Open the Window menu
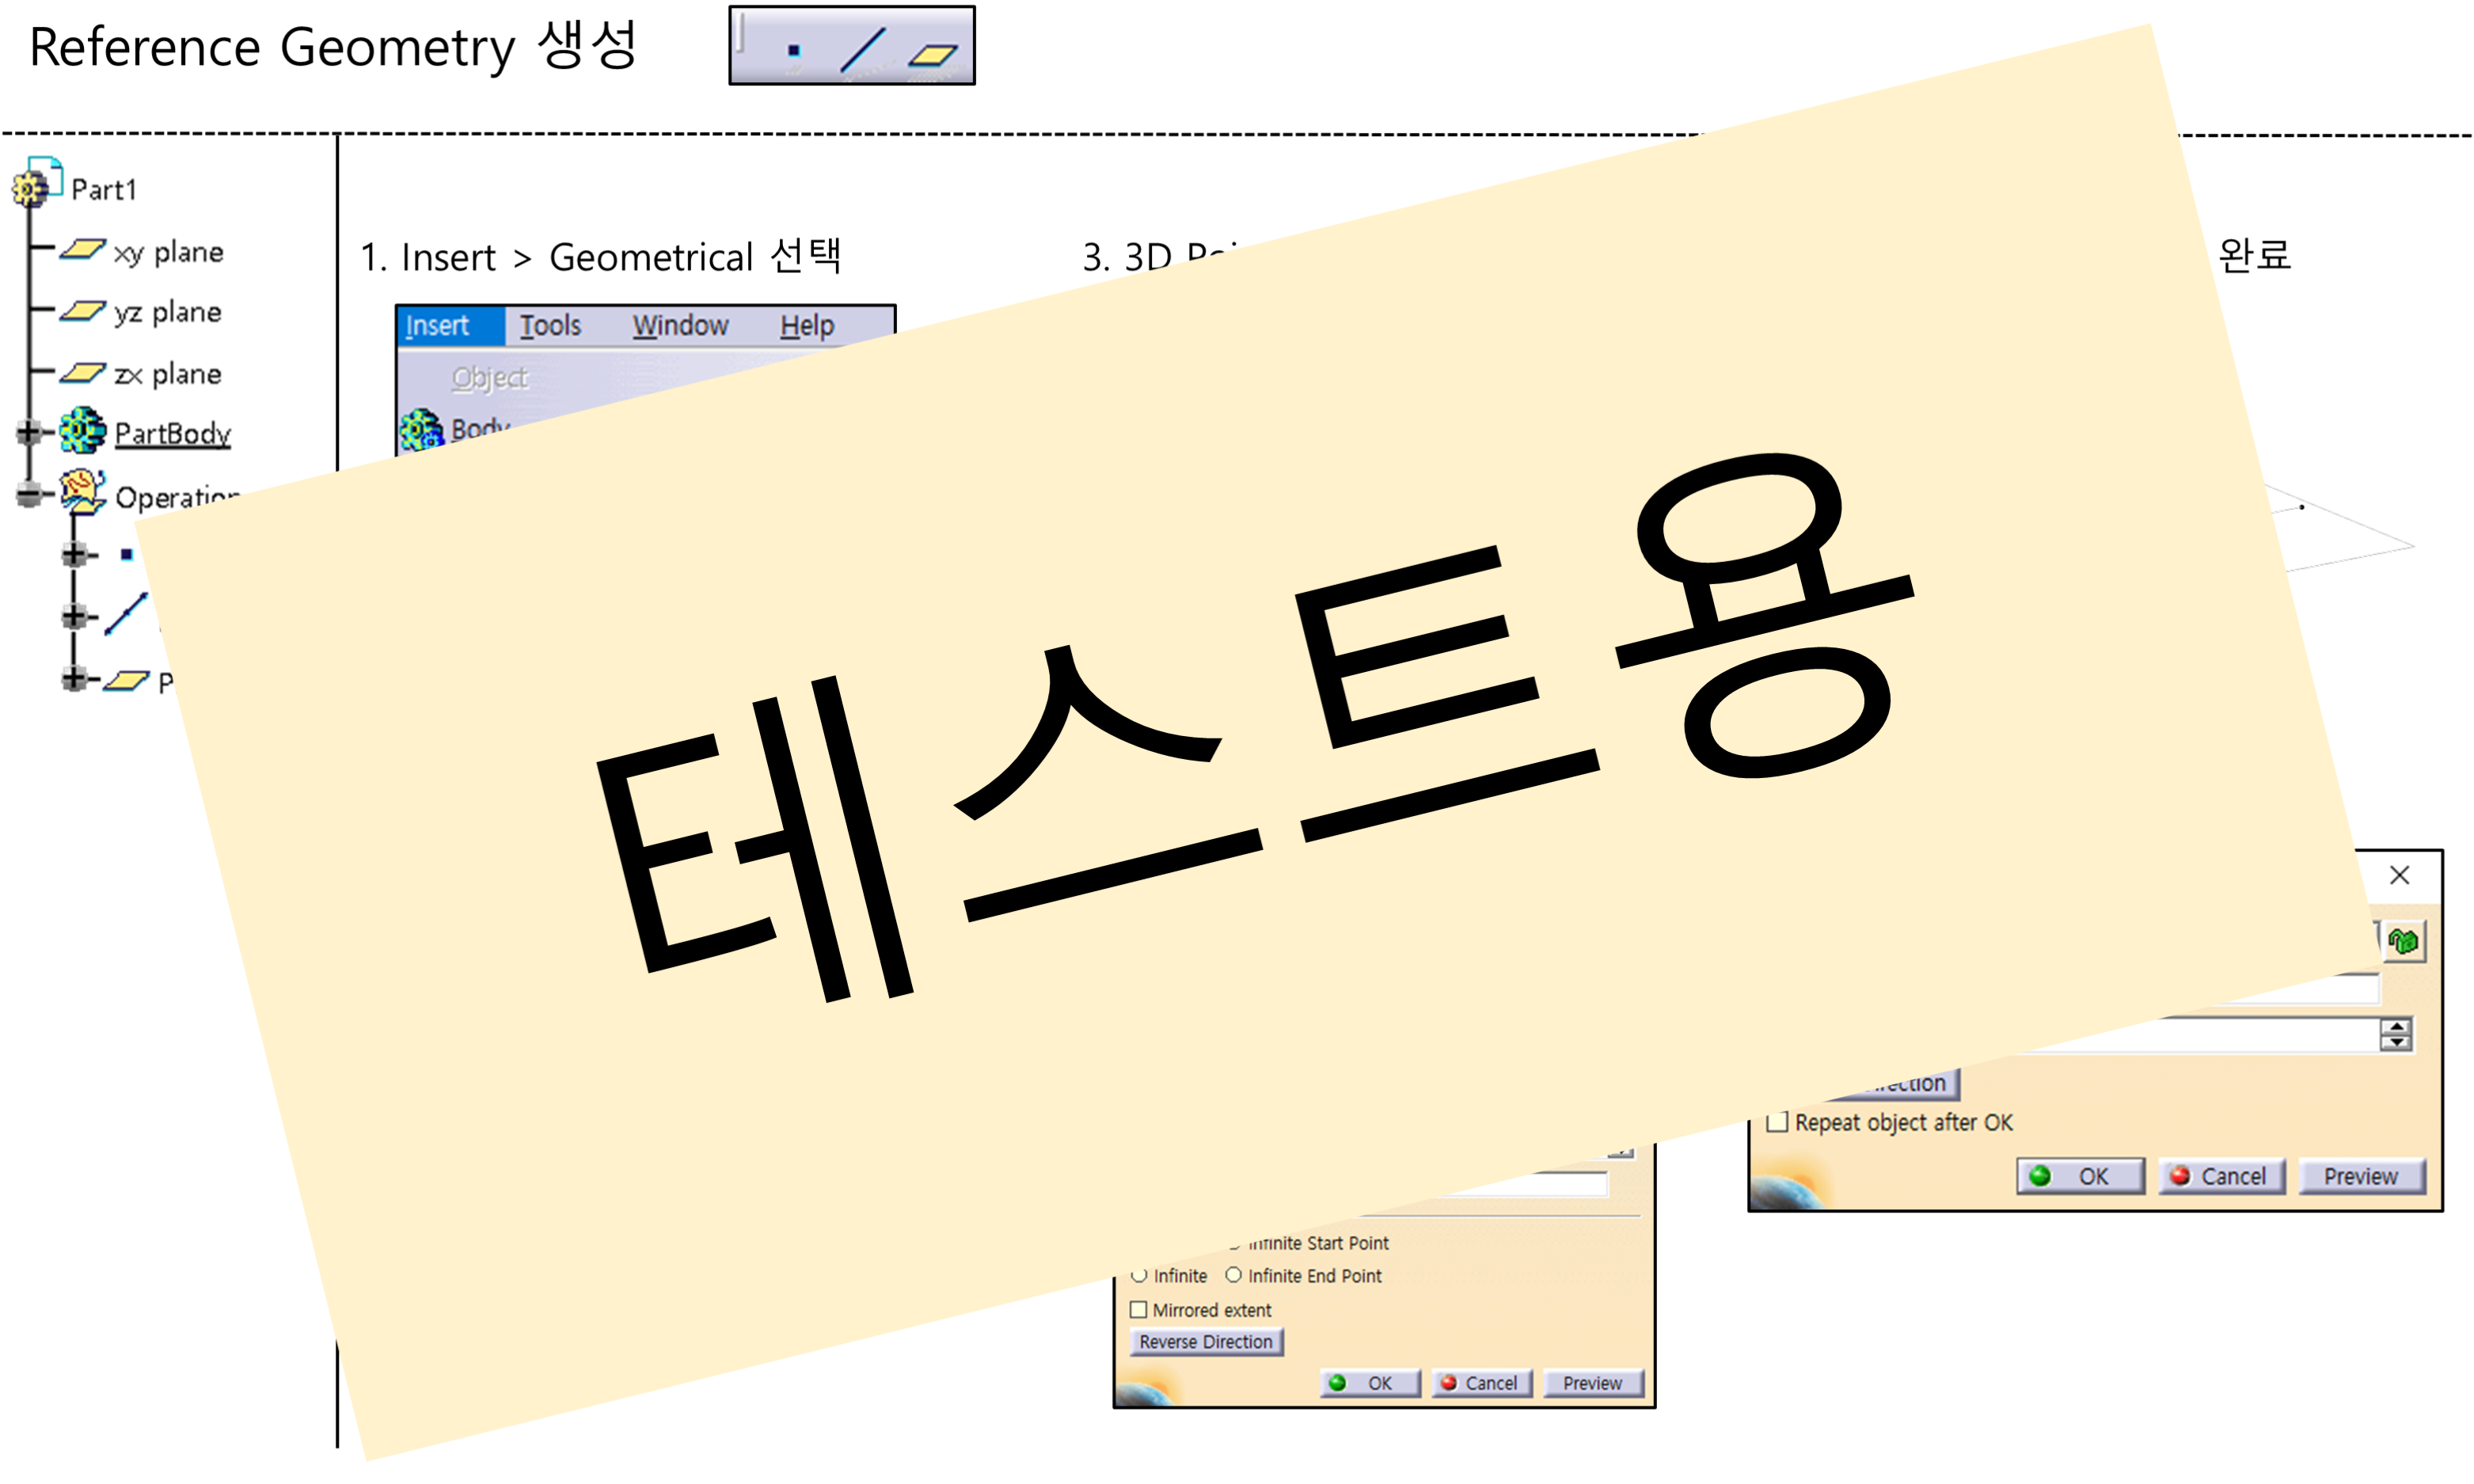 click(680, 326)
